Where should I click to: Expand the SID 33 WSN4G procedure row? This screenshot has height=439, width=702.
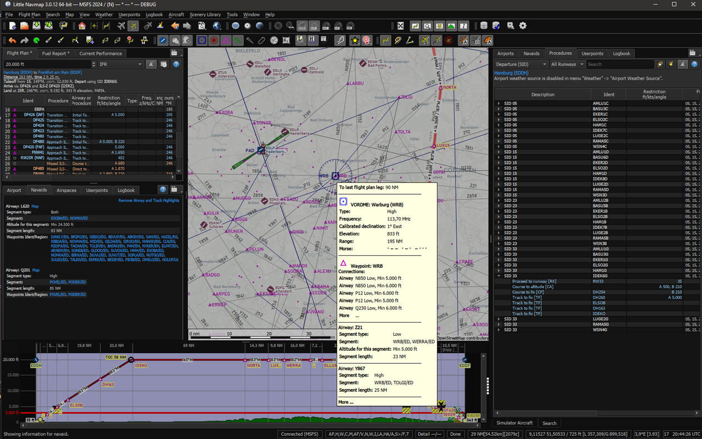498,329
